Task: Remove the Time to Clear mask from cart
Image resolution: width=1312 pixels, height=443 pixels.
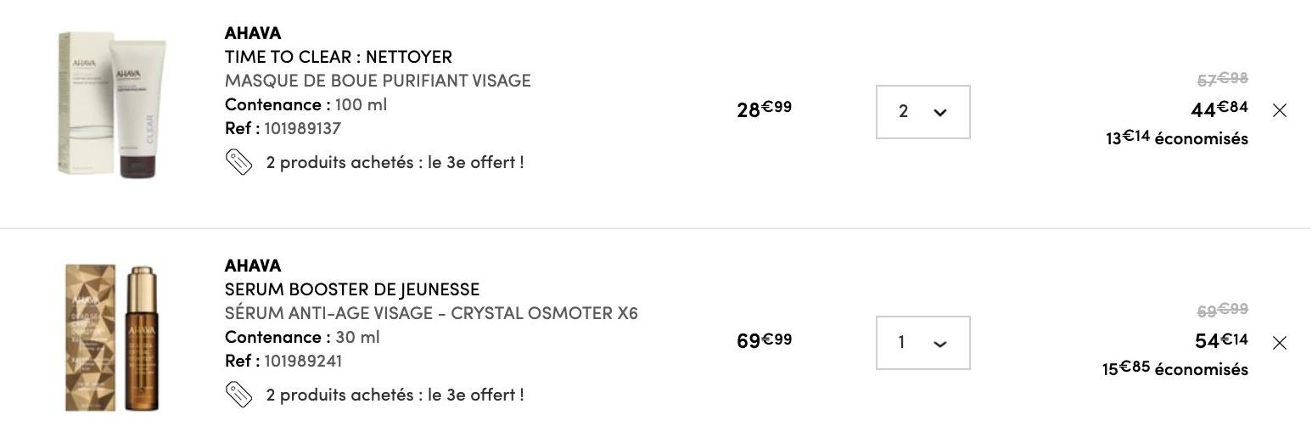Action: tap(1280, 110)
